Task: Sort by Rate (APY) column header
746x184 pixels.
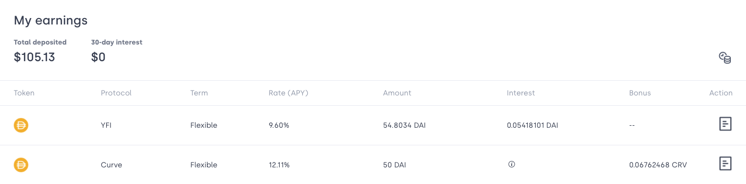Action: (x=289, y=93)
